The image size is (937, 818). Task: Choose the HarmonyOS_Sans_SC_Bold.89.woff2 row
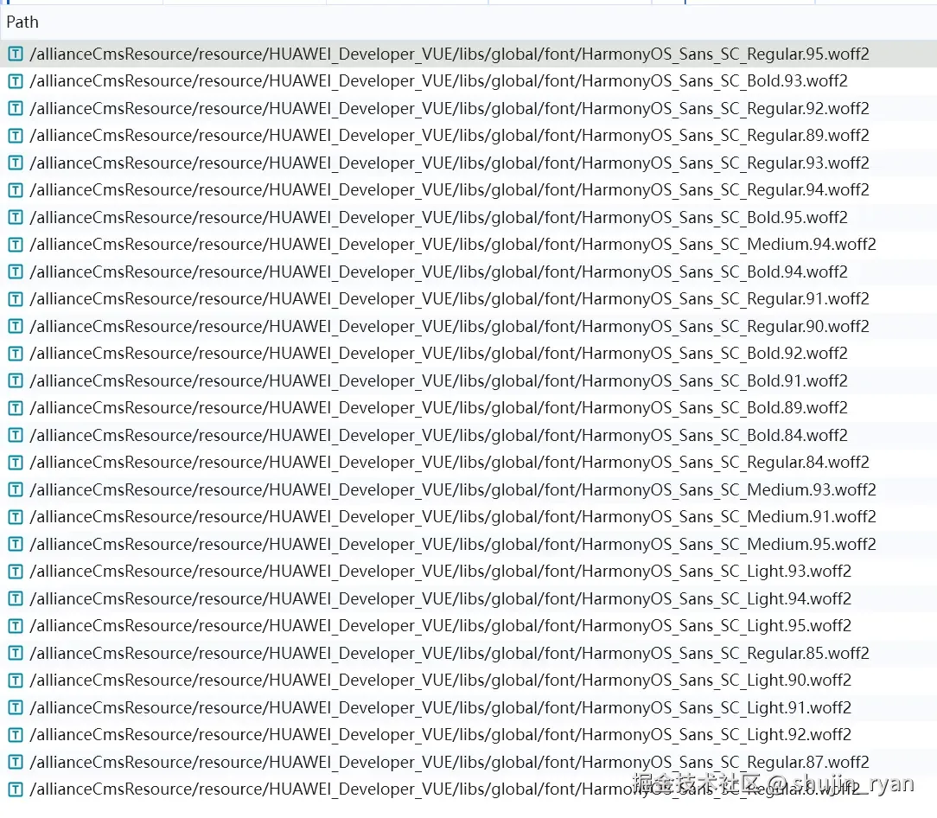(x=468, y=408)
